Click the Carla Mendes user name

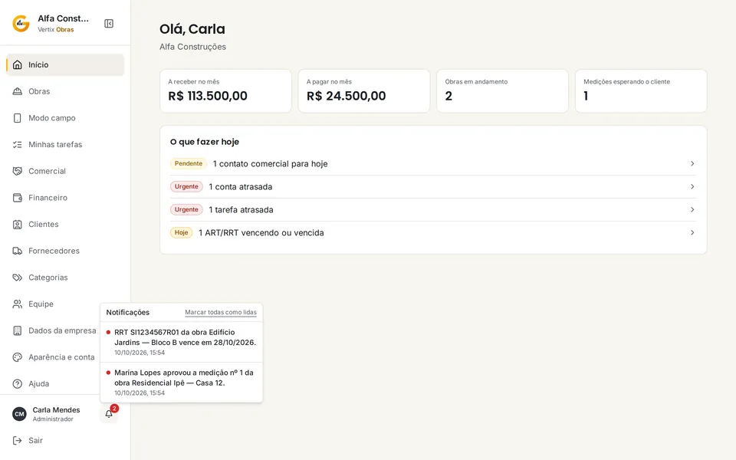(x=56, y=410)
